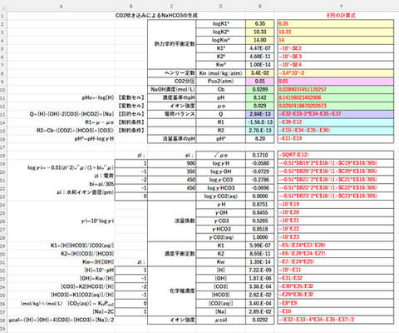Select the 活量係数 merged label cell

click(x=172, y=221)
